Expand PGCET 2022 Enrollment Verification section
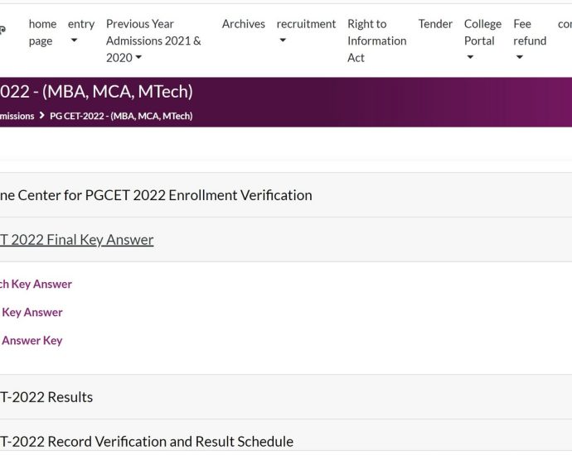 [x=156, y=195]
